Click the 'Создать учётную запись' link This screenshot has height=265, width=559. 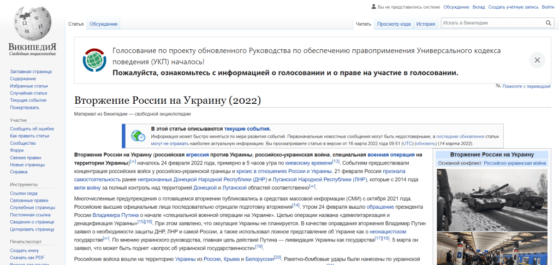tap(513, 7)
